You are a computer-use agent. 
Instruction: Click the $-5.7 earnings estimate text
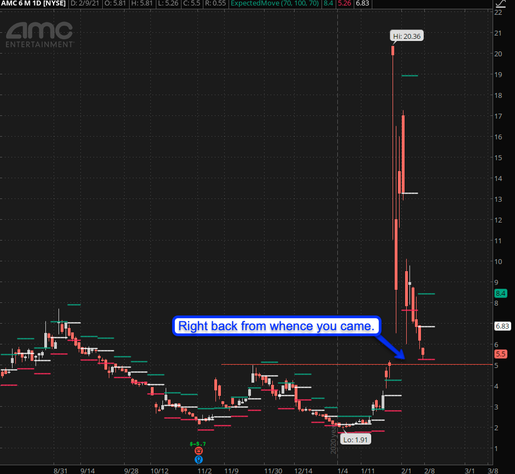pos(198,444)
